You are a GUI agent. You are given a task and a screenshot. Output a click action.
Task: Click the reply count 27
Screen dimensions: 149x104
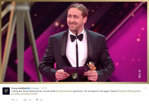coord(16,100)
